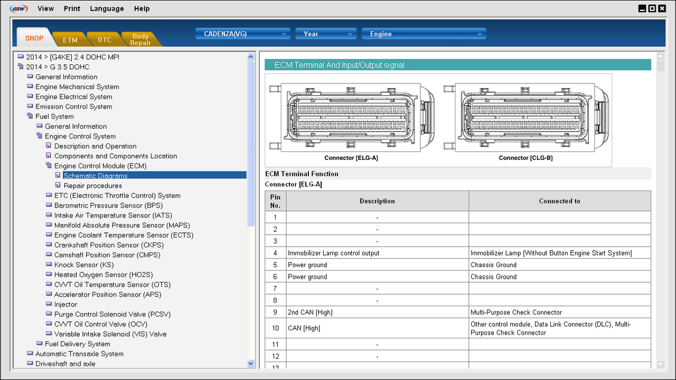Expand Driveshaft and axle book icon
Viewport: 676px width, 380px height.
pyautogui.click(x=30, y=364)
